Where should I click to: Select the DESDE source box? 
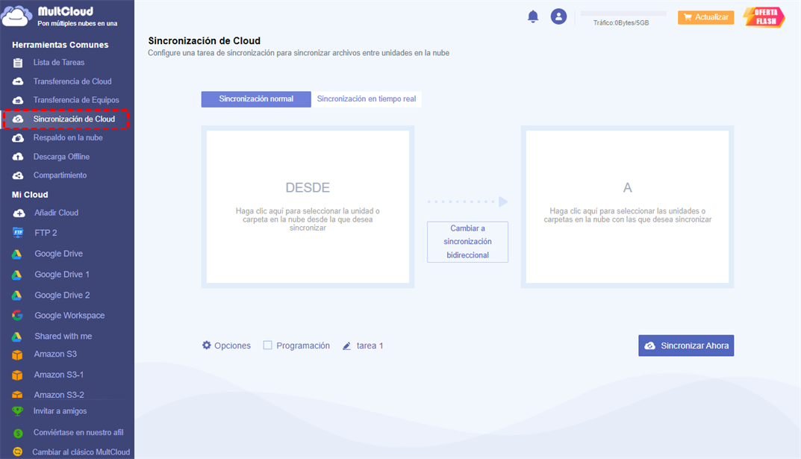coord(308,207)
